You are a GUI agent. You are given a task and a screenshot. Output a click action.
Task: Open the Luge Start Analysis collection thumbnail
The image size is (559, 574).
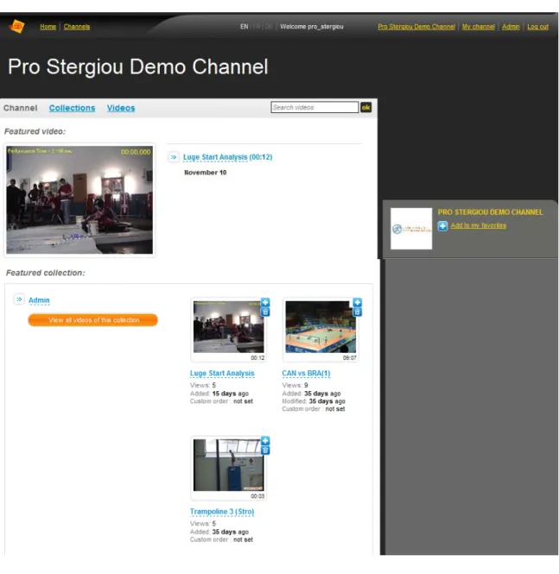pos(228,327)
